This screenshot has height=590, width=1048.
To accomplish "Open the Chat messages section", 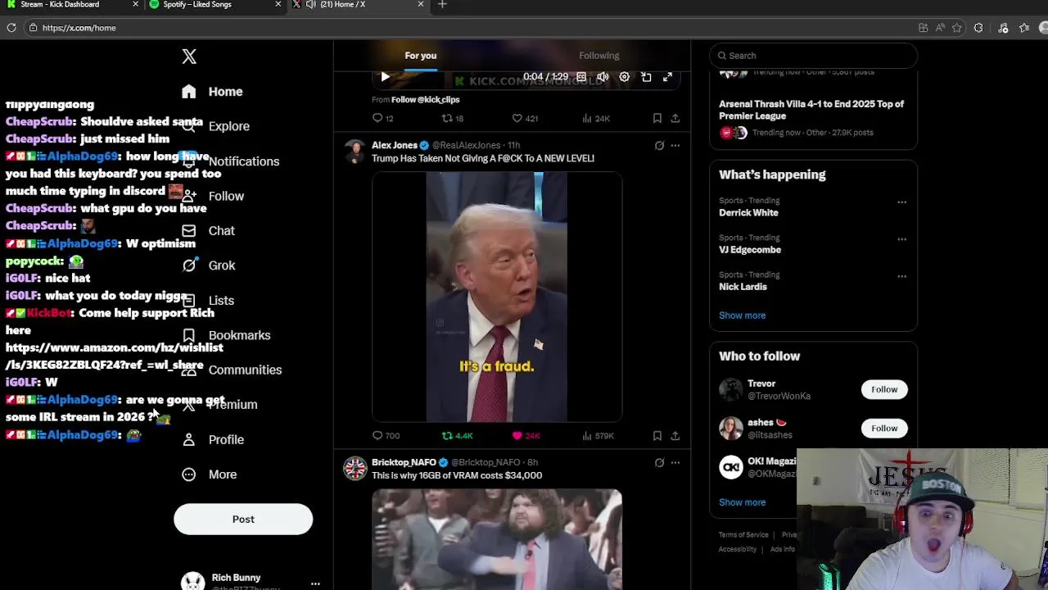I will (221, 231).
